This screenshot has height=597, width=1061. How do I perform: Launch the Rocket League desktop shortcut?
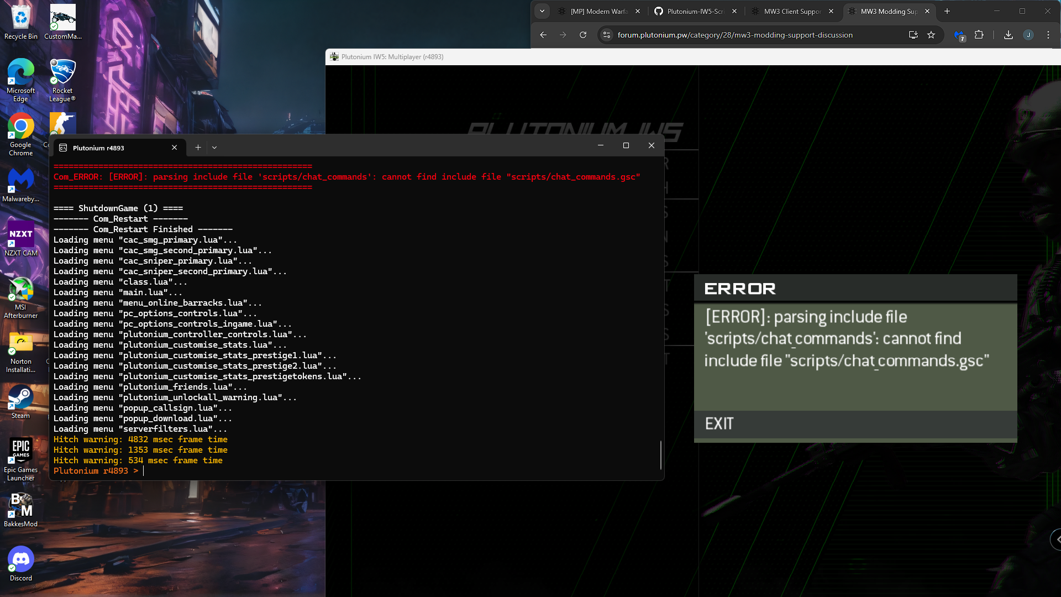coord(62,80)
